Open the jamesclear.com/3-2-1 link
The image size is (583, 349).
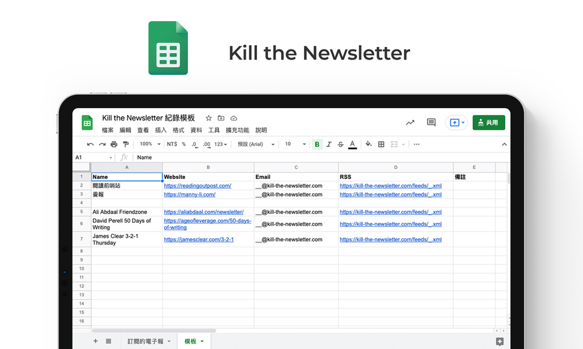tap(199, 239)
